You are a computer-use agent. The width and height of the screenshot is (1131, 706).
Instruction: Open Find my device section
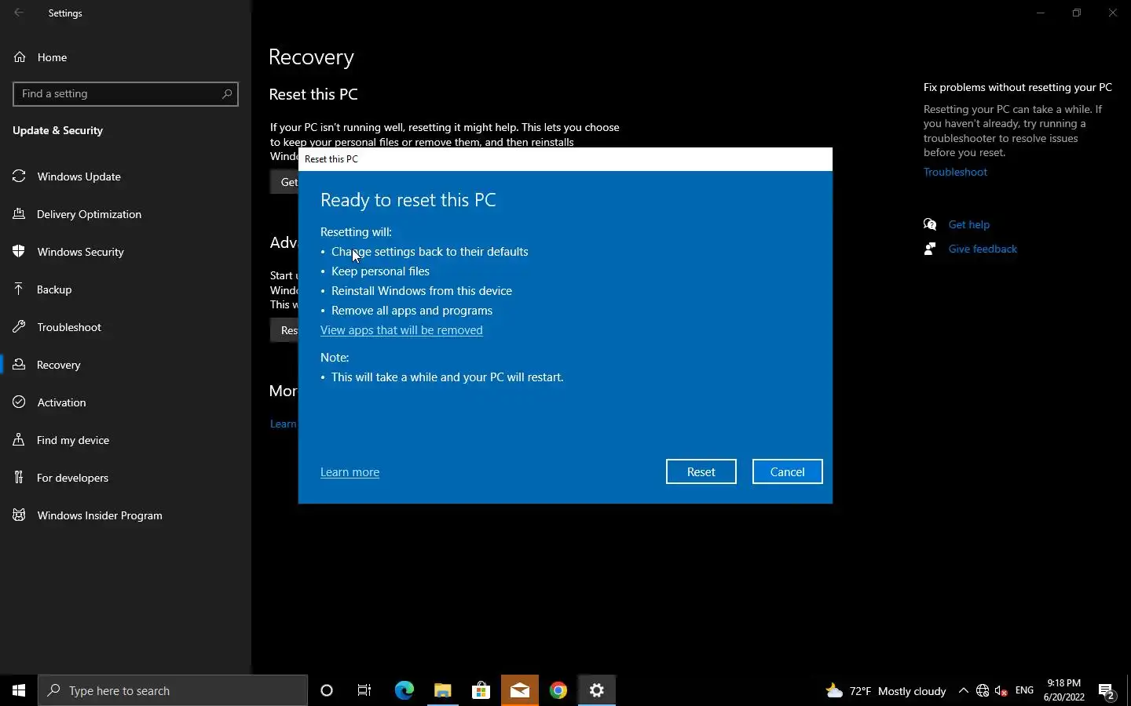click(126, 440)
